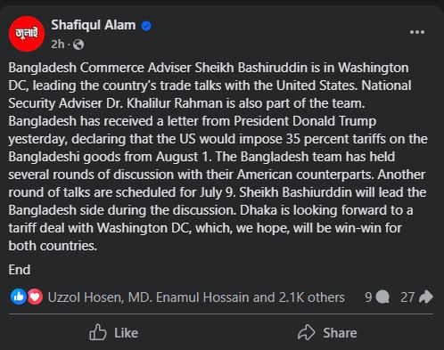This screenshot has width=444, height=350.
Task: Open the three-dot post options menu
Action: point(417,32)
